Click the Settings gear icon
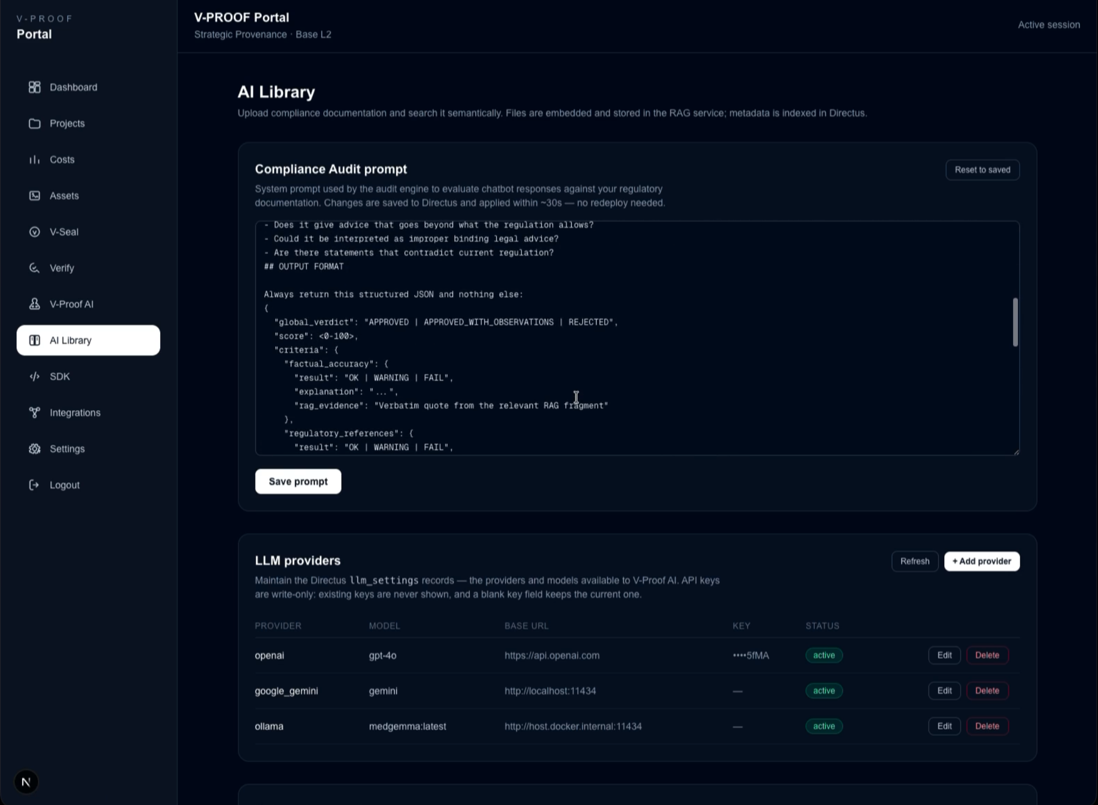The width and height of the screenshot is (1098, 805). click(x=35, y=449)
